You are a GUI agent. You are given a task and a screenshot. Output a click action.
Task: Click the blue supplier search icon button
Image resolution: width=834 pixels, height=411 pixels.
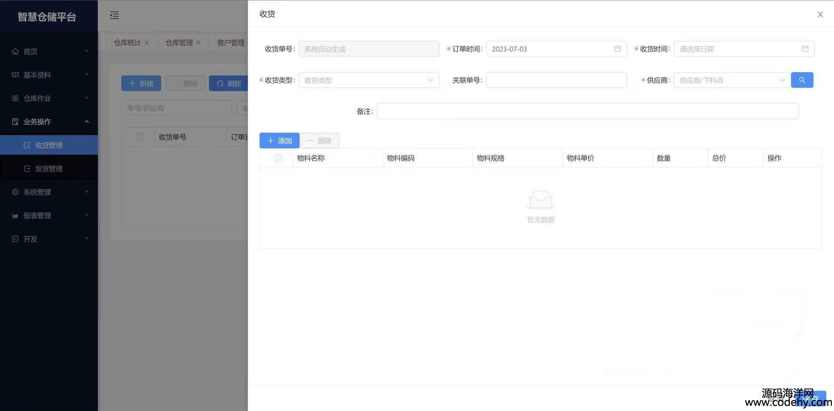[x=802, y=80]
